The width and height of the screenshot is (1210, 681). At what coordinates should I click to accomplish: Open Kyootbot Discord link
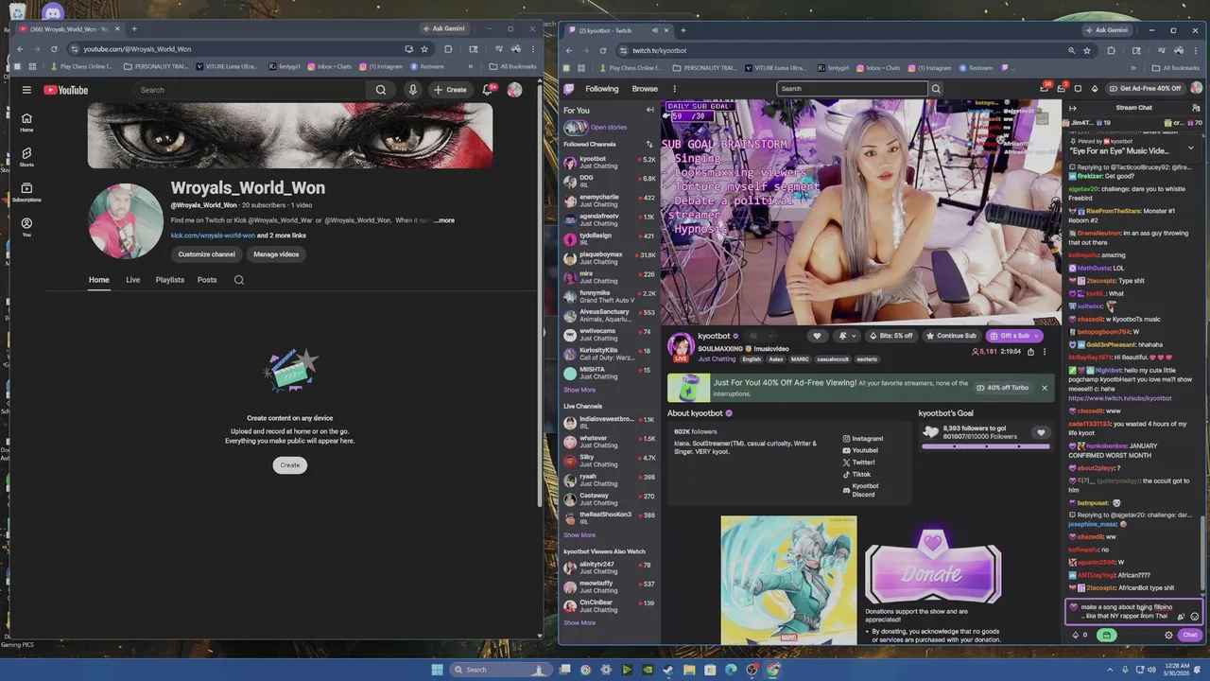[x=861, y=490]
